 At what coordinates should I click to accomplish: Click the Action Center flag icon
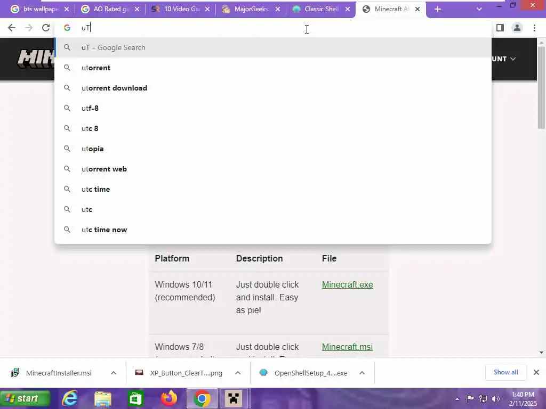[x=470, y=398]
